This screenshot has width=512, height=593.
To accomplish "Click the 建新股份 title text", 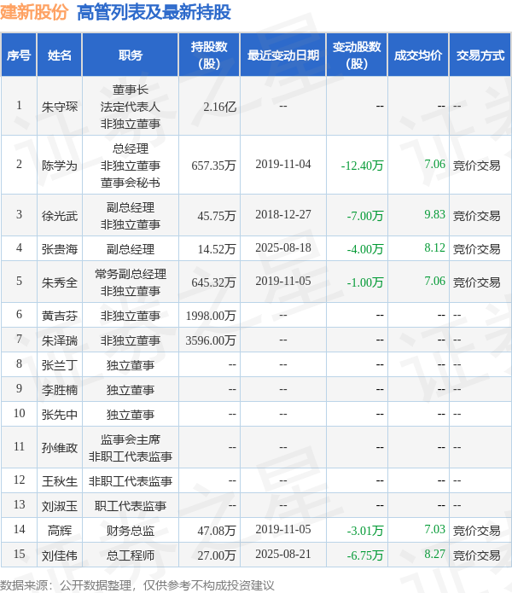I will (34, 12).
